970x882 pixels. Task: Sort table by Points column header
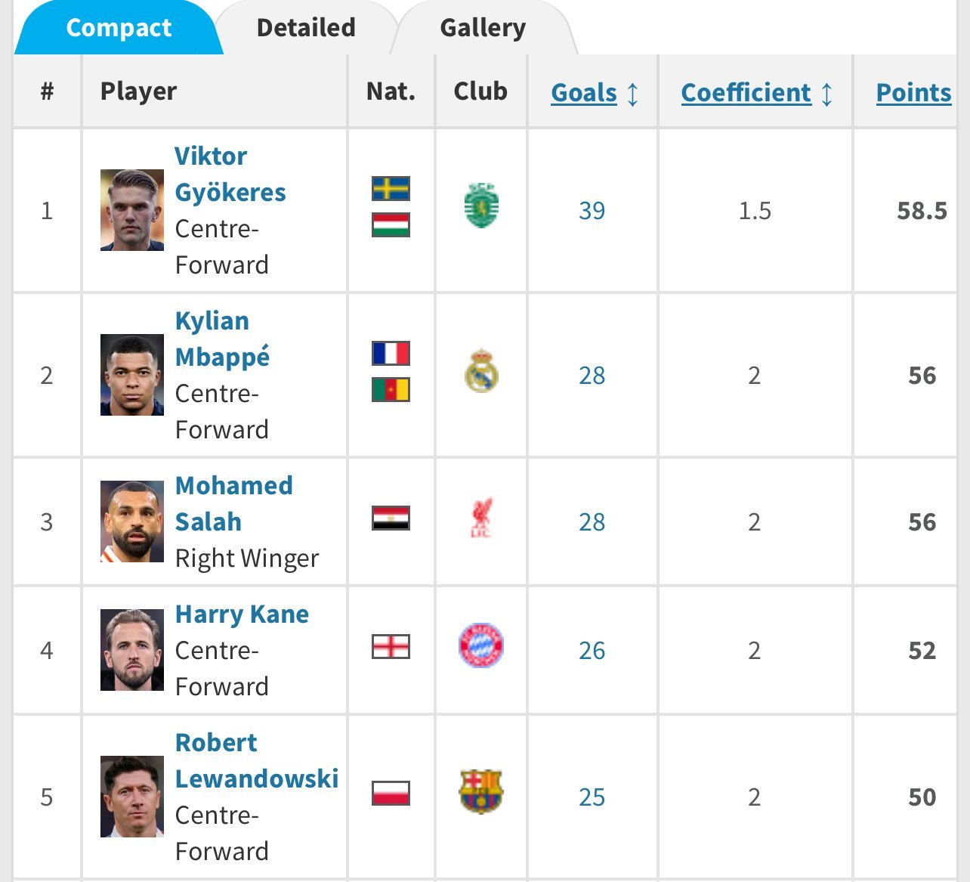pyautogui.click(x=913, y=92)
